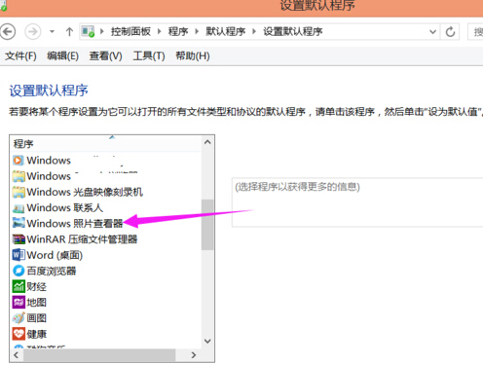Click the Windows 照片查看器 icon
The height and width of the screenshot is (365, 483).
pyautogui.click(x=19, y=223)
